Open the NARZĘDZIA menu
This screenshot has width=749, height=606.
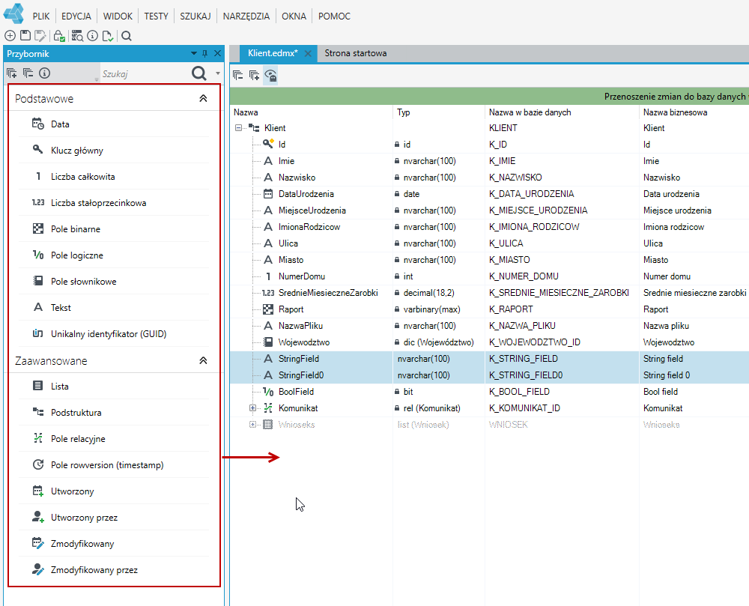point(246,16)
